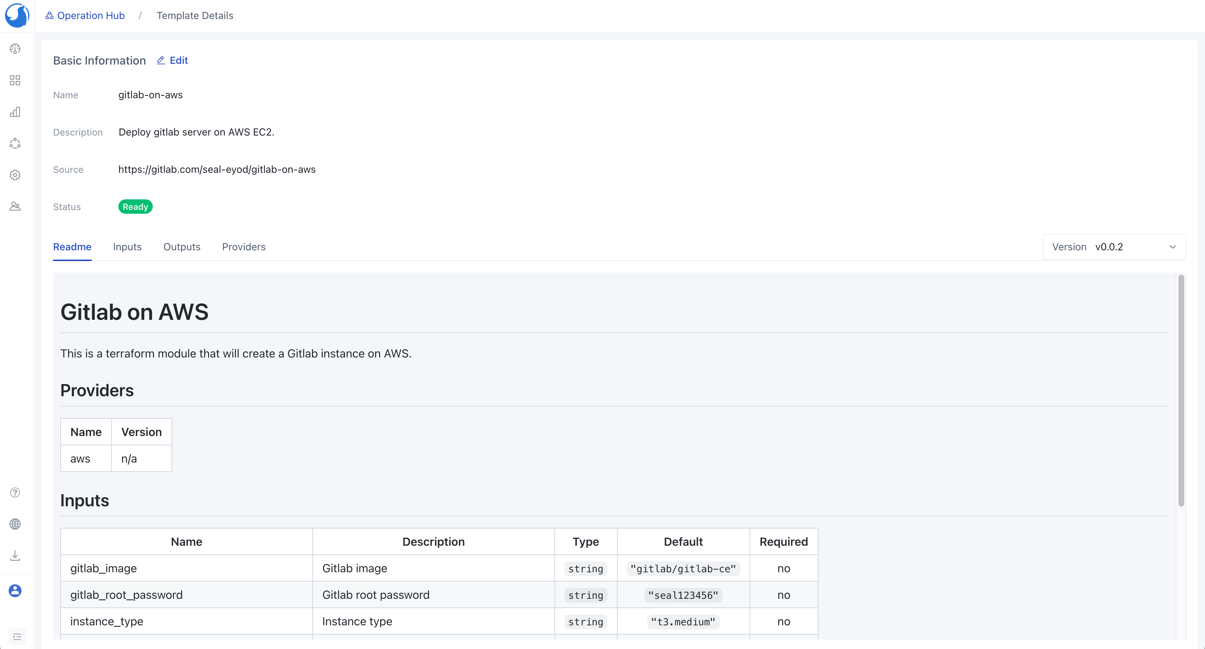Image resolution: width=1205 pixels, height=649 pixels.
Task: Open the bar chart analytics sidebar icon
Action: pos(15,112)
